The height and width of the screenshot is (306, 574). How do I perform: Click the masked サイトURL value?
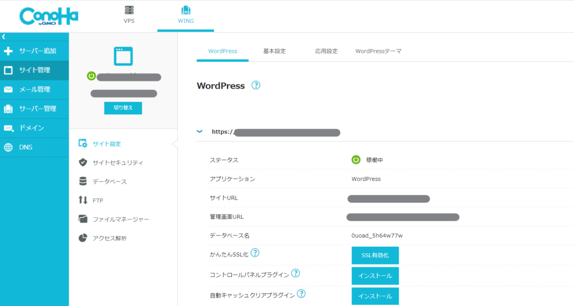[388, 199]
